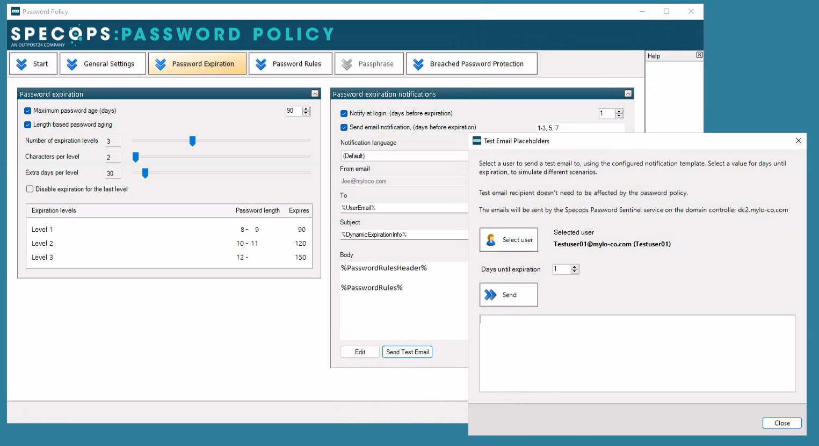Click the From email field
819x446 pixels.
pyautogui.click(x=404, y=181)
